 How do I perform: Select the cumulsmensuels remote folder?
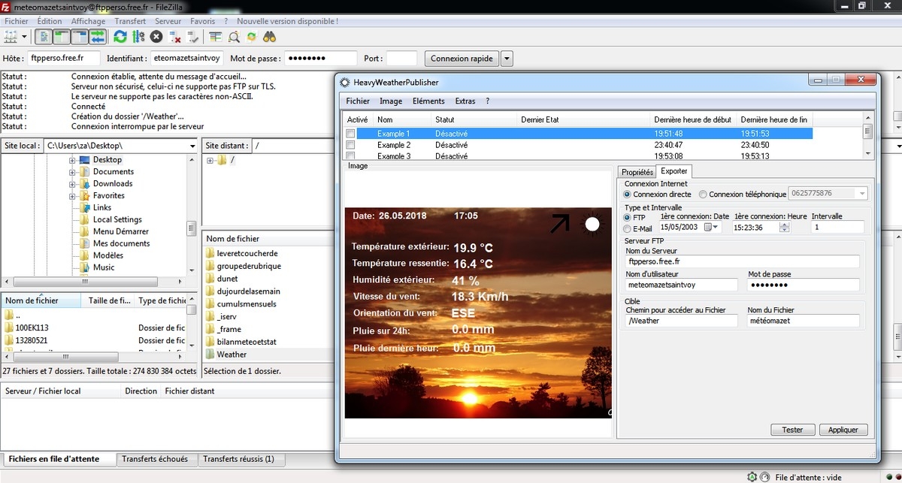click(247, 304)
